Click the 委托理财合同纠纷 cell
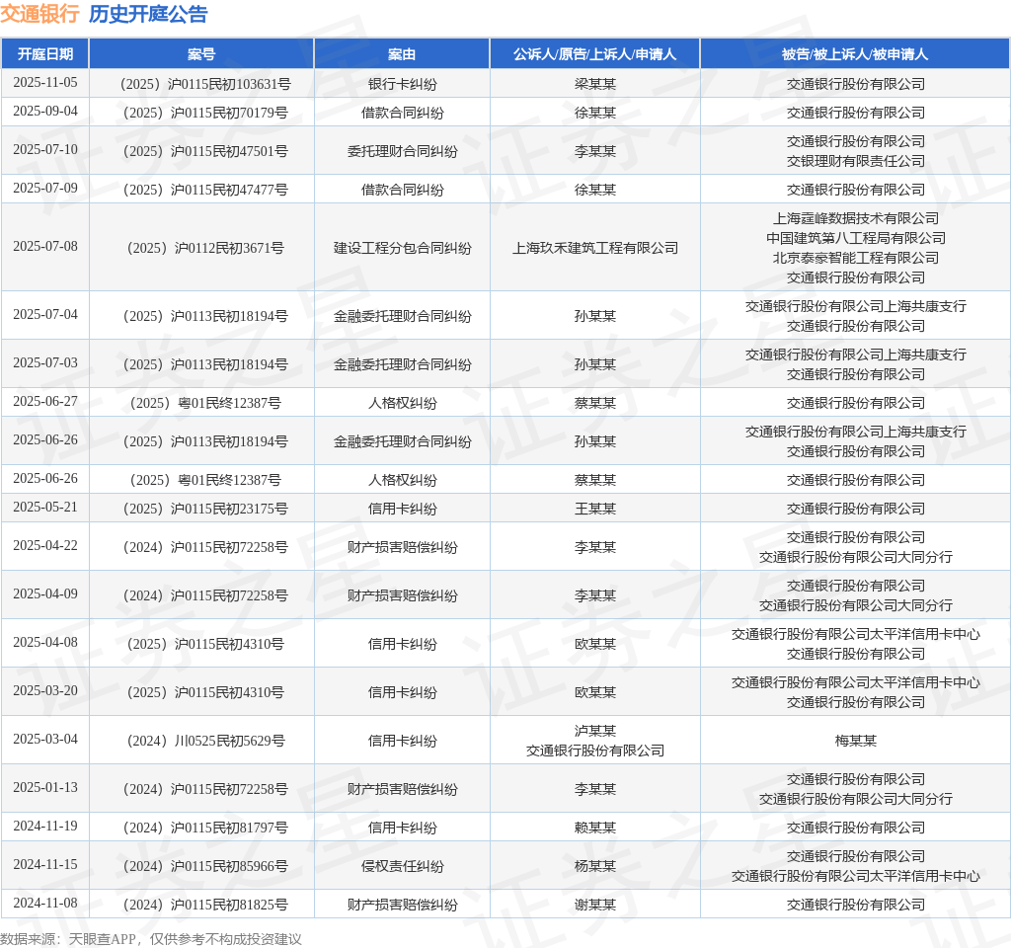The image size is (1011, 948). point(403,151)
